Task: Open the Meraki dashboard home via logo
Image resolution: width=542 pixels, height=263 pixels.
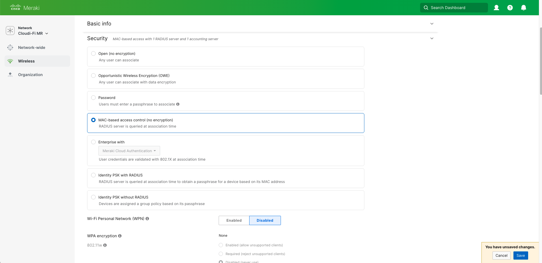Action: coord(24,8)
